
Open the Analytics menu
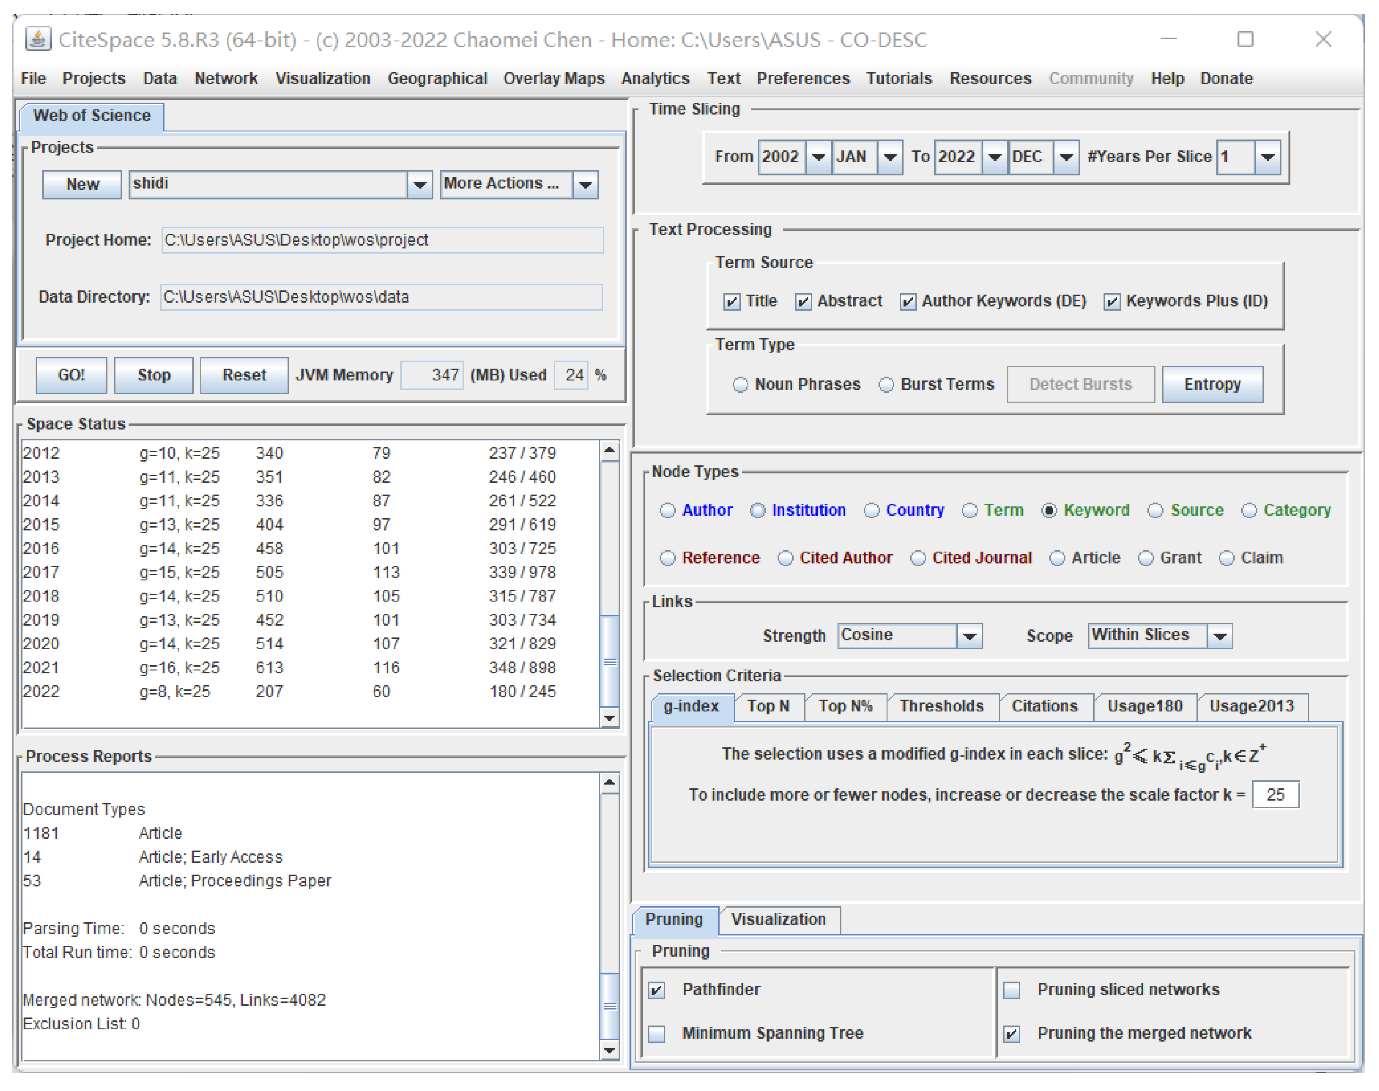point(655,79)
